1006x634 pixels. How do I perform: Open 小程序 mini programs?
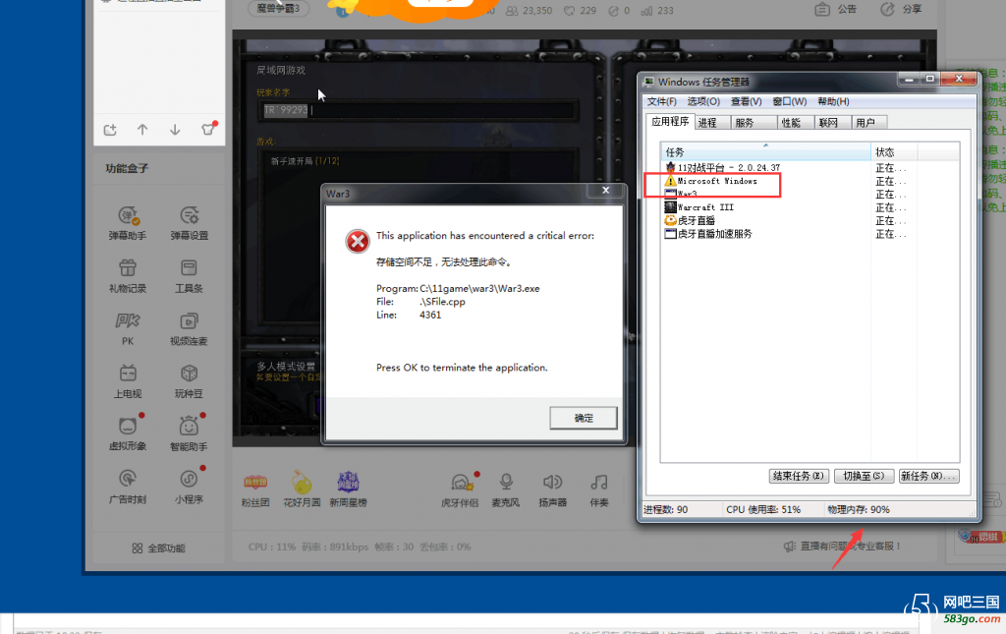[x=190, y=487]
